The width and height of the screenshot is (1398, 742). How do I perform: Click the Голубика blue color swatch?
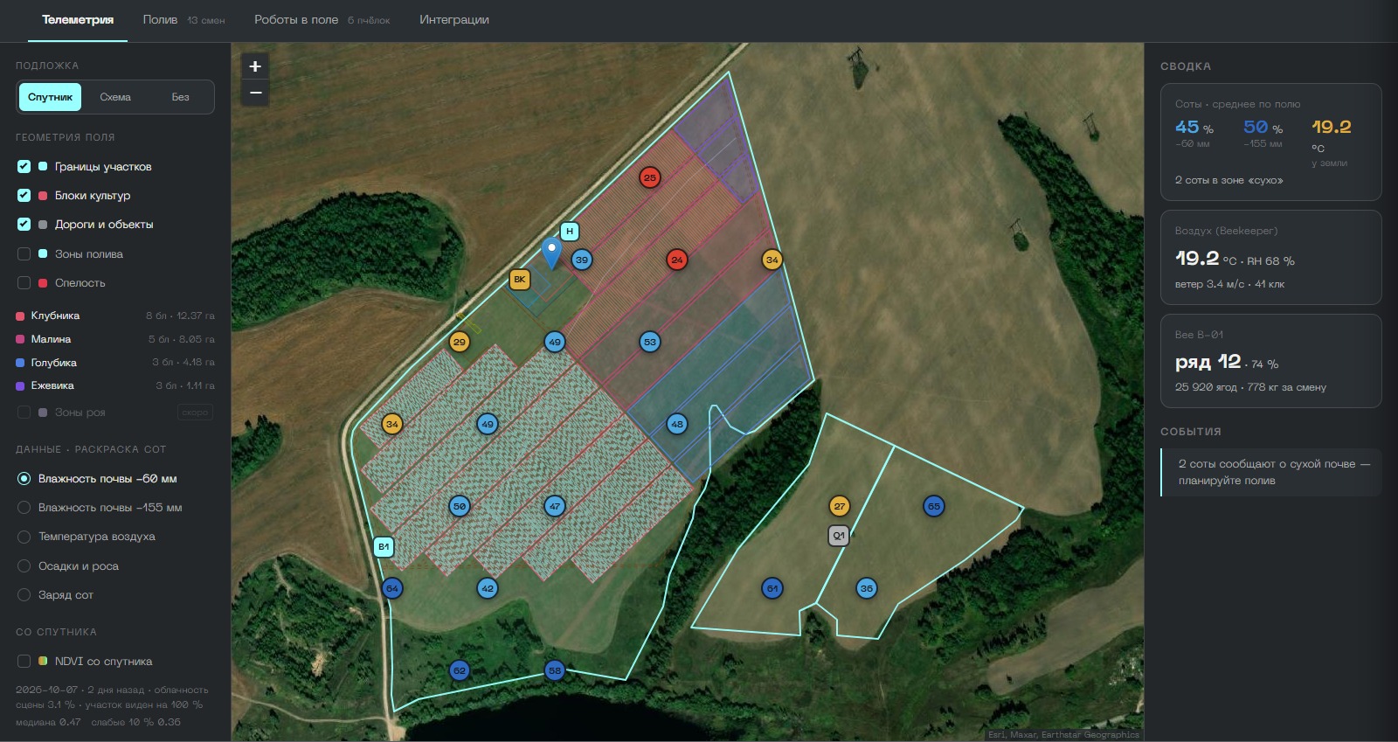[21, 363]
